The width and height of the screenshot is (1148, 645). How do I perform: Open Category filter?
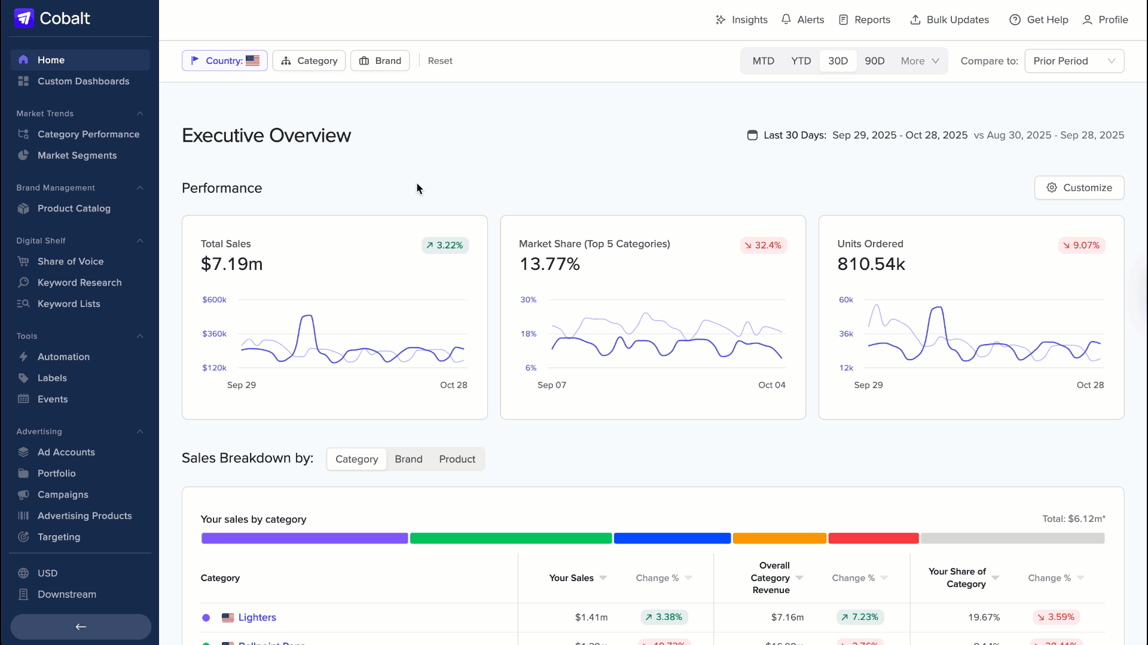(x=309, y=61)
